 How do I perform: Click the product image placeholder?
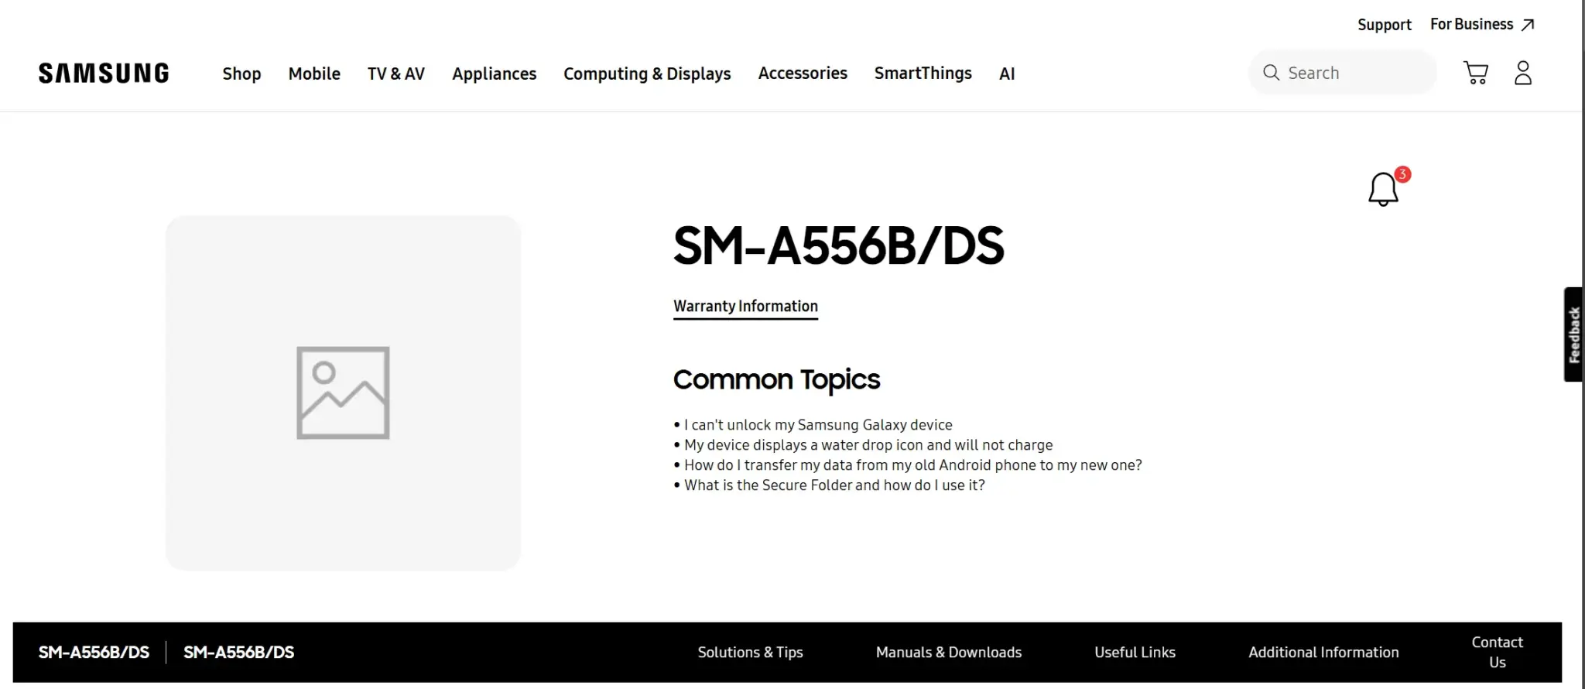pos(343,392)
